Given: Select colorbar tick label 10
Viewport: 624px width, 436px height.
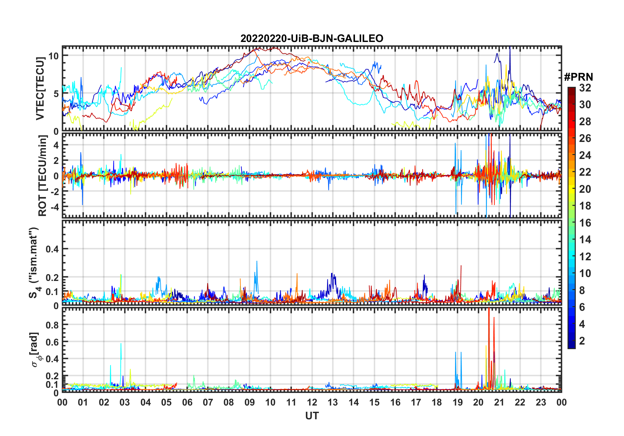Looking at the screenshot, I should [x=585, y=273].
